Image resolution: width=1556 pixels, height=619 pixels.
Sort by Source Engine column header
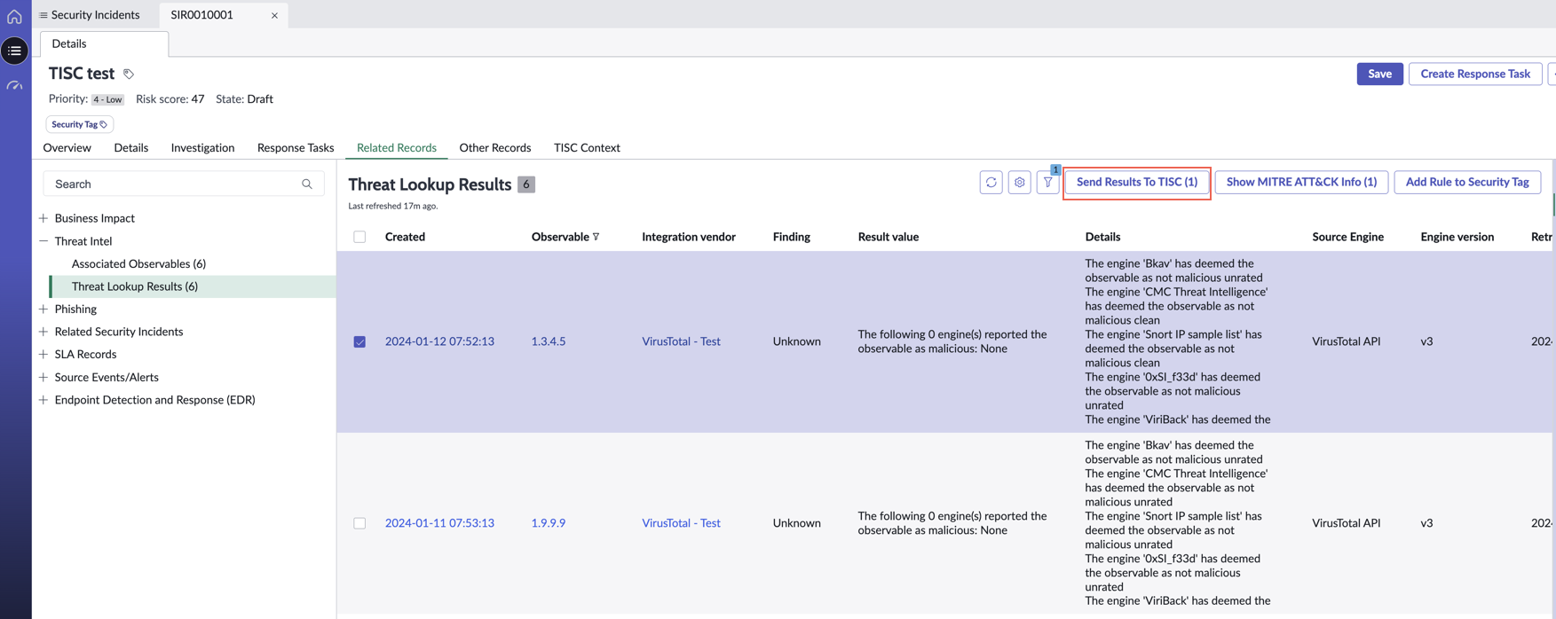(1347, 237)
